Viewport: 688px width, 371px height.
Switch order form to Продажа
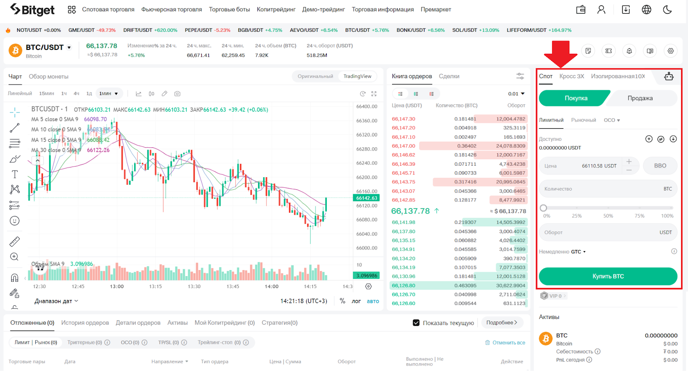640,98
